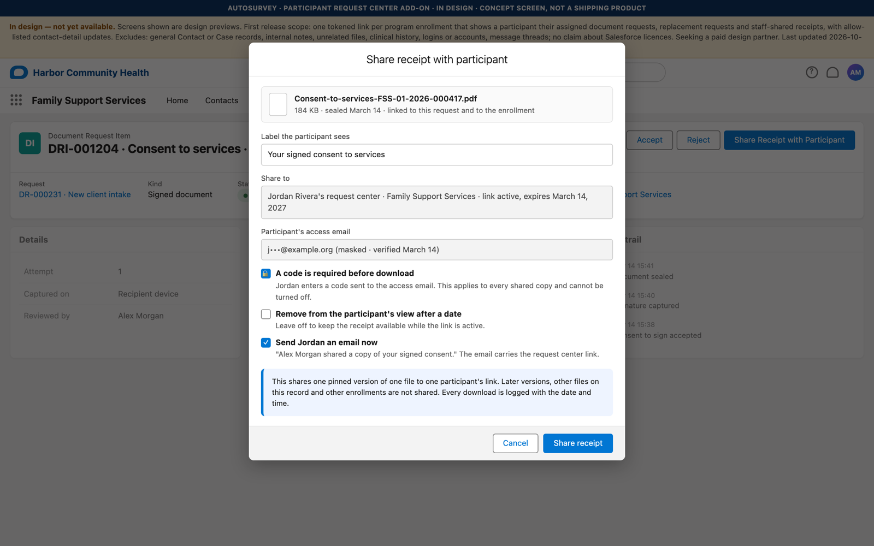
Task: Open the AM user avatar
Action: coord(855,72)
